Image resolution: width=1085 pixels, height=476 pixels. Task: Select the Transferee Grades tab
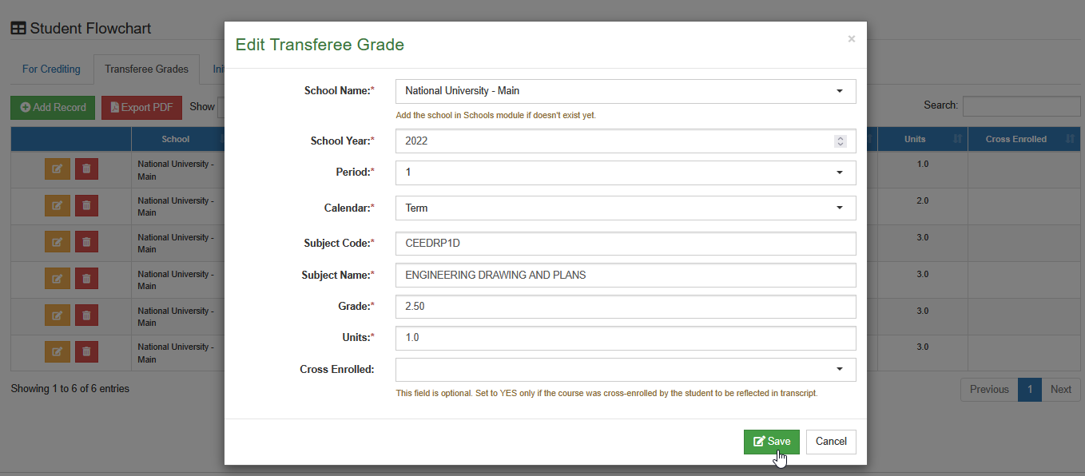pos(146,69)
